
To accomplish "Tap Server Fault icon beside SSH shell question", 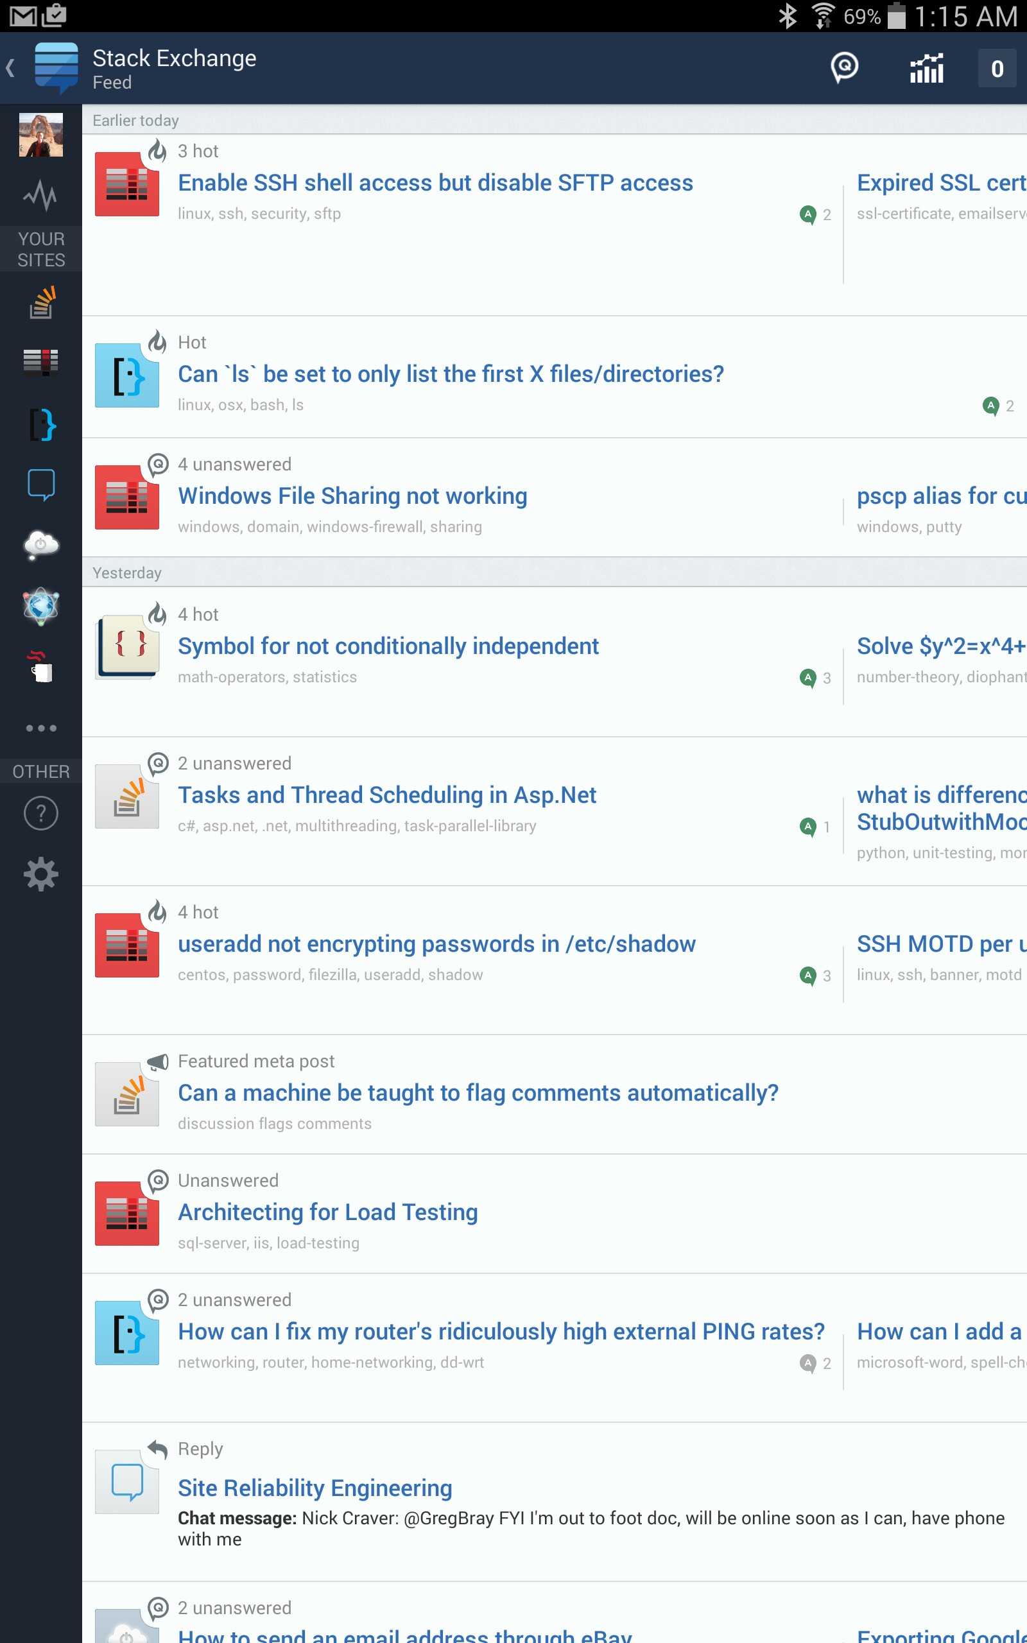I will (x=127, y=184).
